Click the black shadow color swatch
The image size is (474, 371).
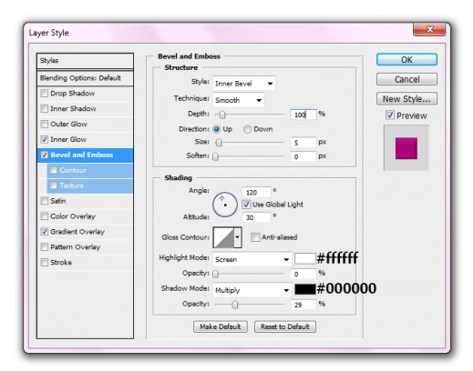[x=305, y=289]
